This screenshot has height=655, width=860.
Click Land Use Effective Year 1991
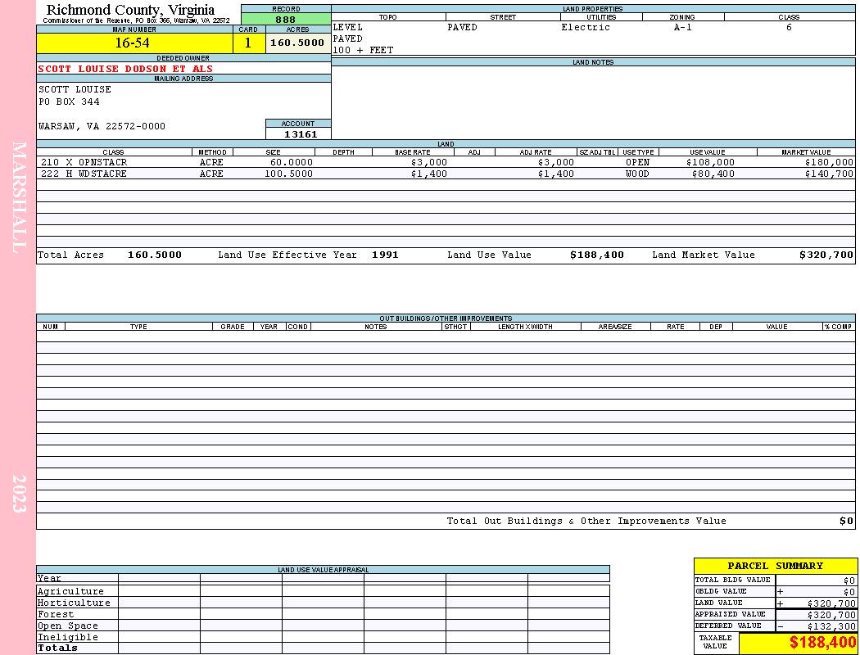[x=385, y=255]
